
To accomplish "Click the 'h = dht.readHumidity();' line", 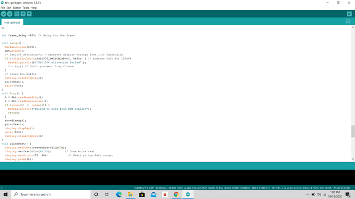I will 24,97.
